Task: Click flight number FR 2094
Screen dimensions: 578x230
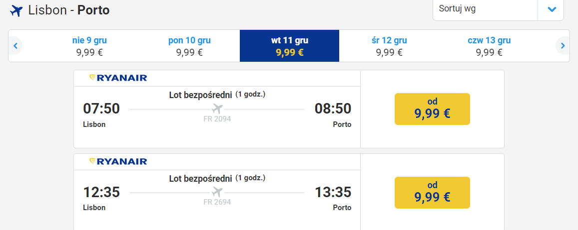Action: tap(217, 118)
